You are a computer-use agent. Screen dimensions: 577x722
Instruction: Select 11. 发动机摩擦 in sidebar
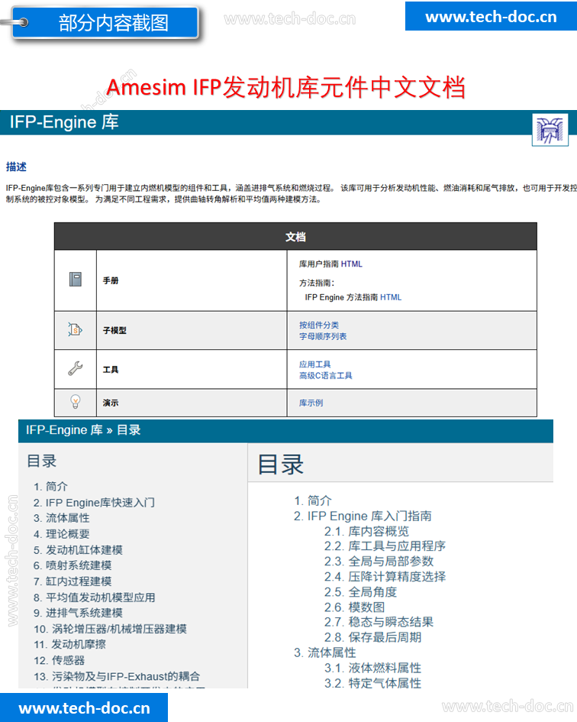point(69,645)
